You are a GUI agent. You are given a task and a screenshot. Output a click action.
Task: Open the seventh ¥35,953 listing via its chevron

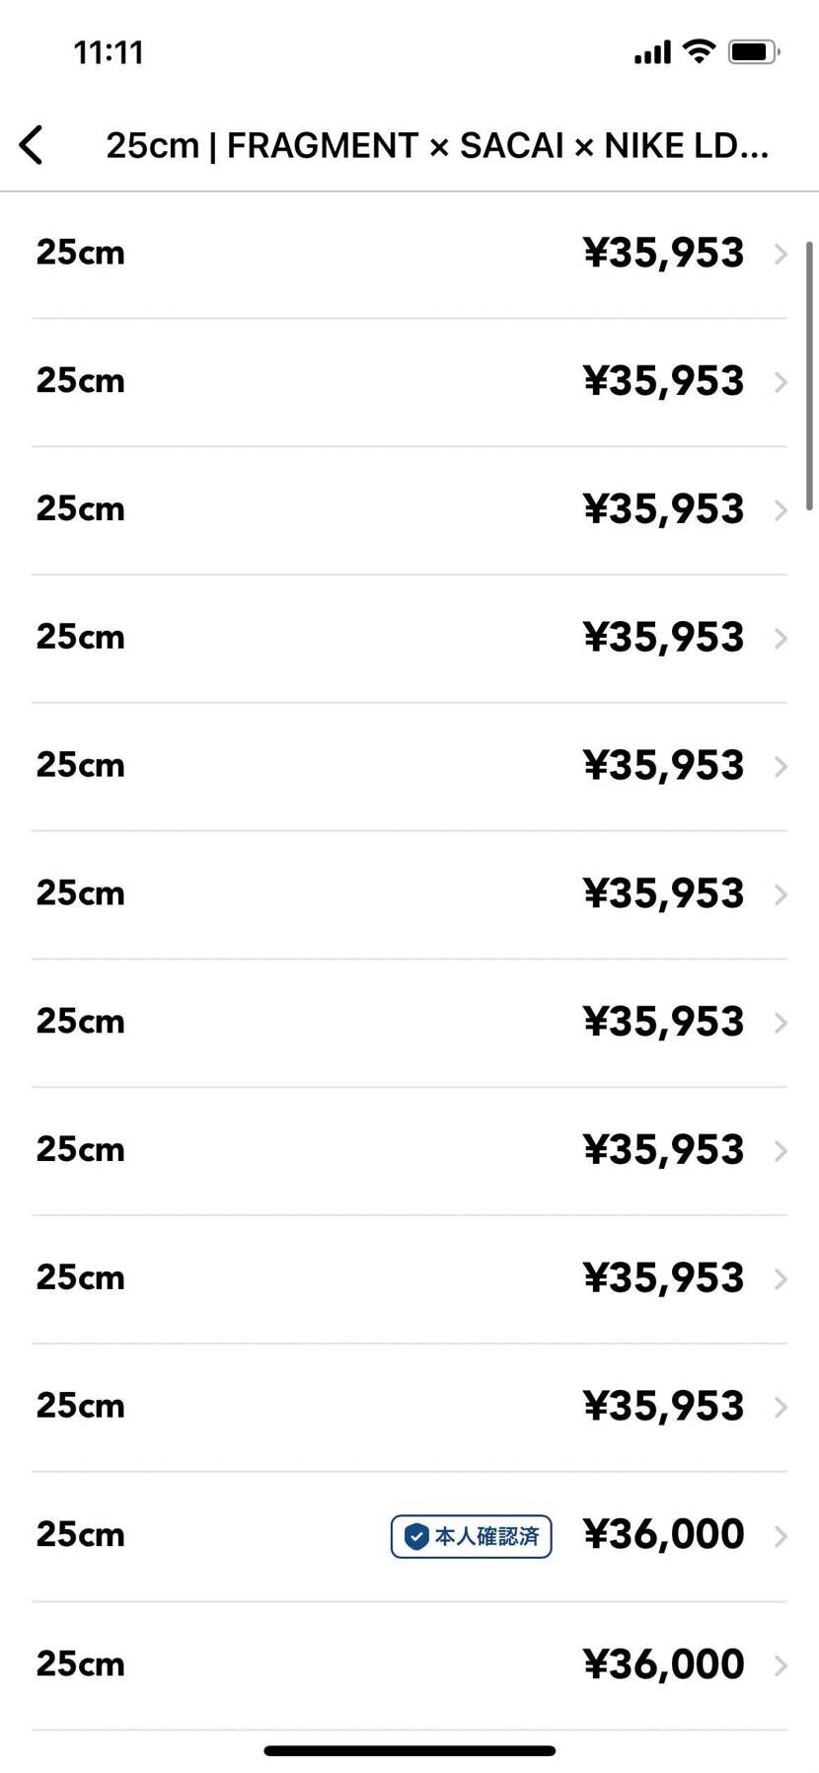coord(781,1023)
